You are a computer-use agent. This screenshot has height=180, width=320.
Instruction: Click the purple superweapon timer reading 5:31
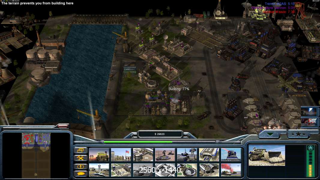click(273, 8)
